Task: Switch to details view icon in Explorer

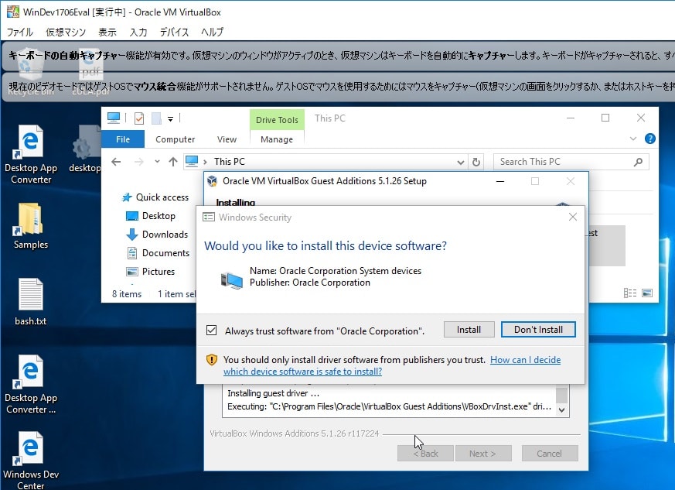Action: (x=630, y=293)
